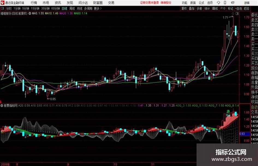Click the MA5: 1.55 indicator label
258x166 pixels.
pyautogui.click(x=38, y=13)
